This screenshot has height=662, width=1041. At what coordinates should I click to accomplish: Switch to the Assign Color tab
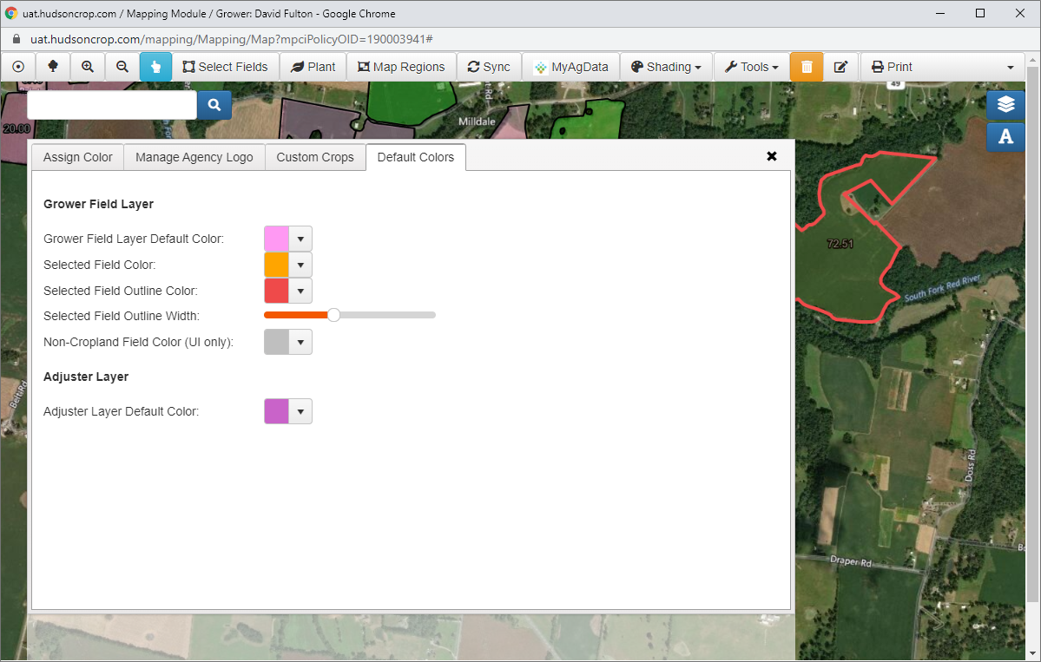(77, 157)
